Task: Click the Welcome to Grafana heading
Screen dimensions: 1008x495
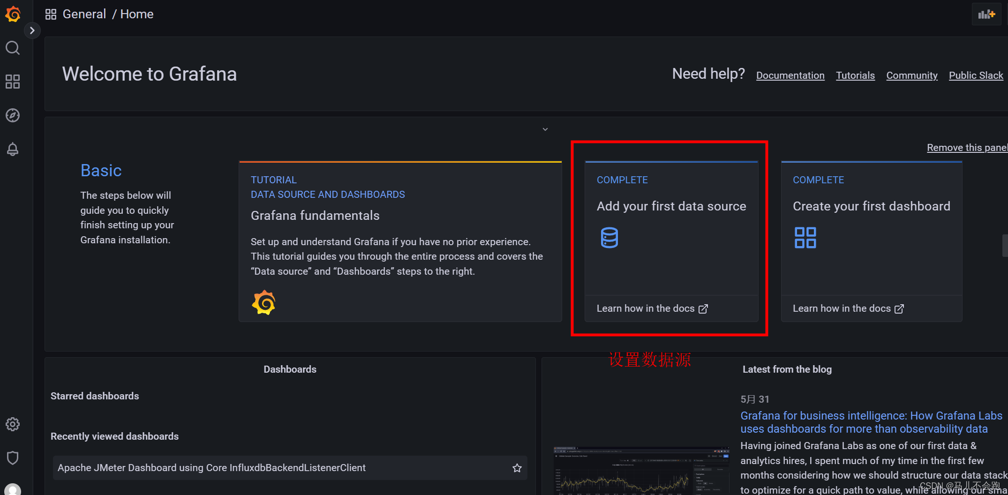Action: click(x=150, y=74)
